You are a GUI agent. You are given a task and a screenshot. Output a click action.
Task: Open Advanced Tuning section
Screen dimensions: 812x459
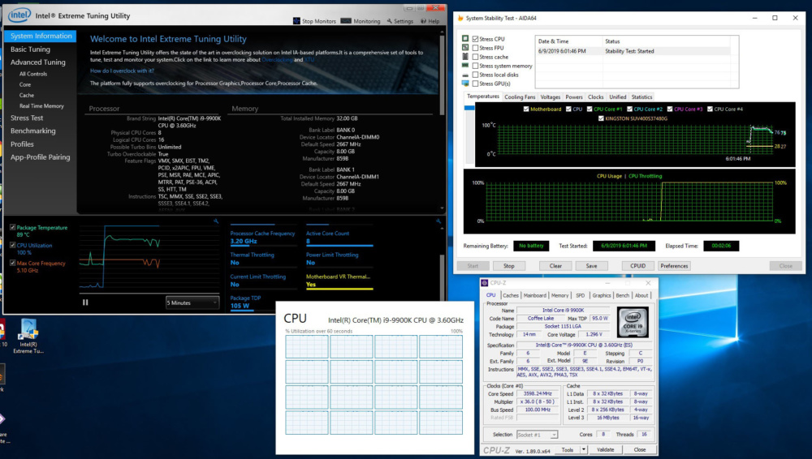click(x=38, y=62)
